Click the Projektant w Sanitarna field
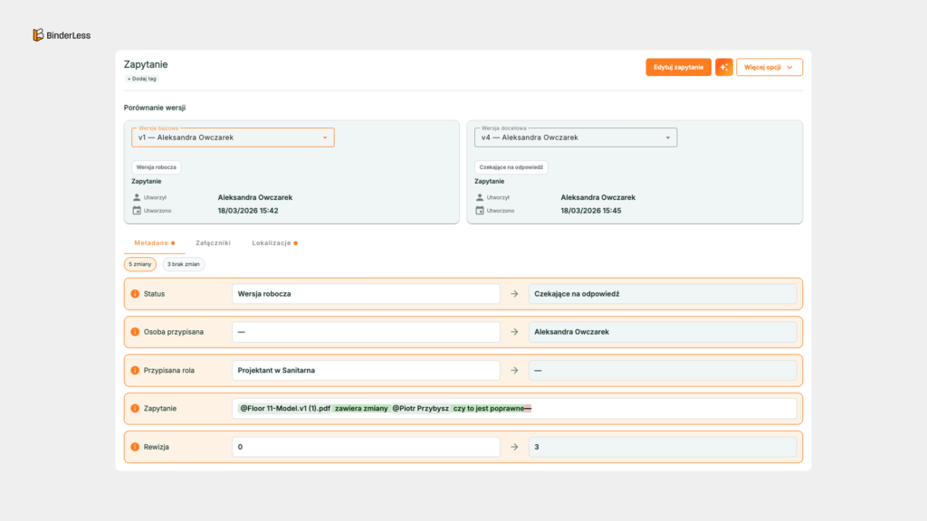The image size is (927, 521). click(366, 370)
